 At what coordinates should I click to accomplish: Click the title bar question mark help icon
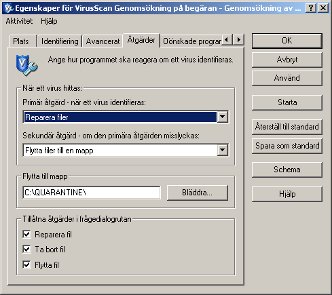(x=311, y=8)
